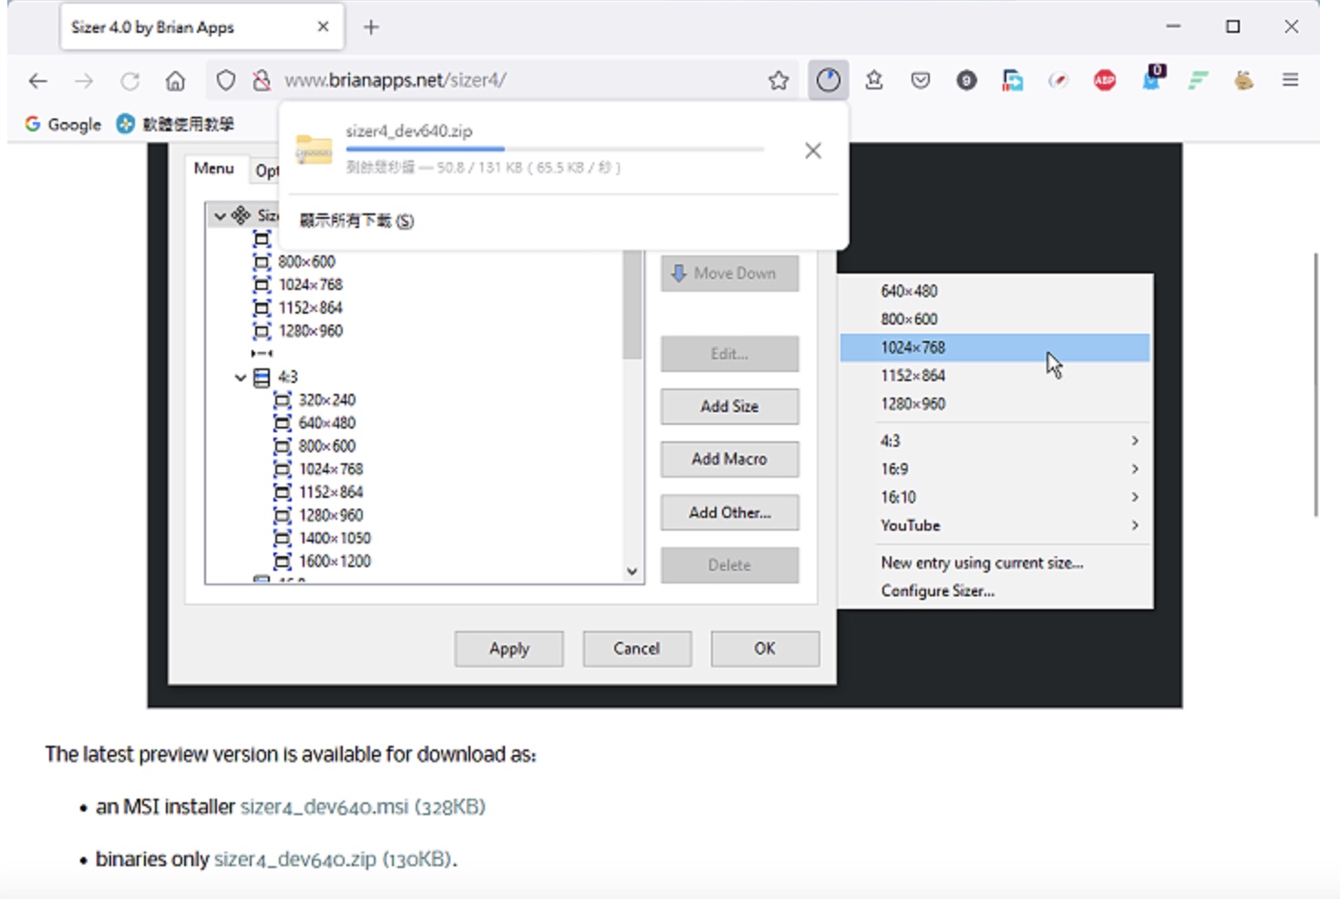Select 640×480 in the 4:3 group
1340x899 pixels.
(327, 423)
